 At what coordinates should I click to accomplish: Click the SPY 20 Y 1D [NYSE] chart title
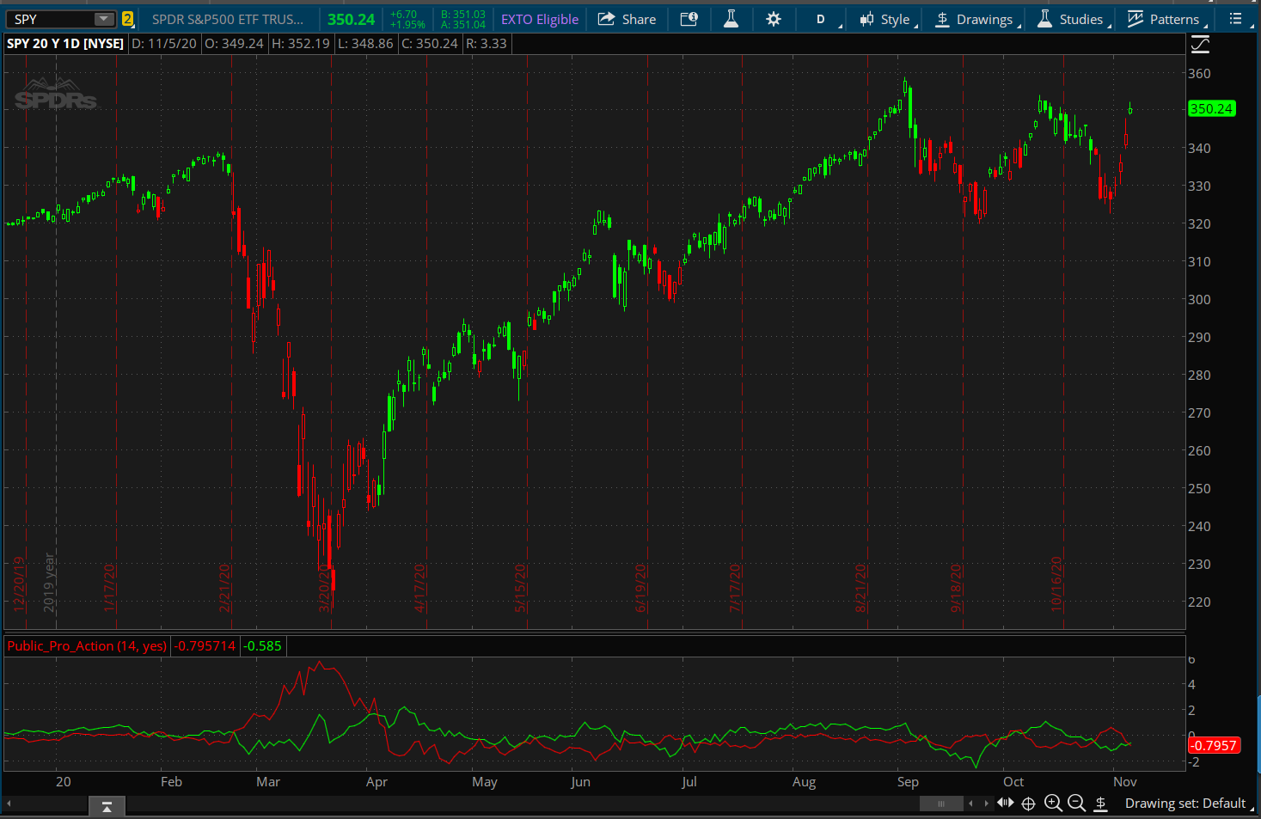65,43
